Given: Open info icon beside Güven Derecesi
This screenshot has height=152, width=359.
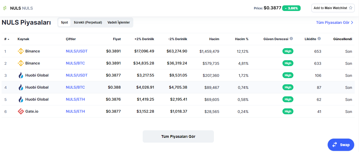Looking at the screenshot, I should (x=291, y=39).
